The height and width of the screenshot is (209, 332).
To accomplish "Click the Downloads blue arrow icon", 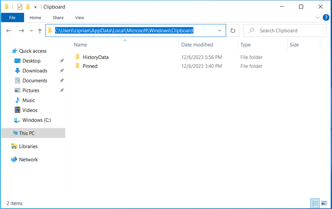I will 17,71.
